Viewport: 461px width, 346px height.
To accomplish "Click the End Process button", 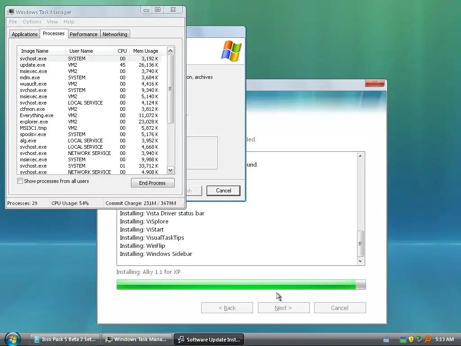I will click(x=153, y=183).
